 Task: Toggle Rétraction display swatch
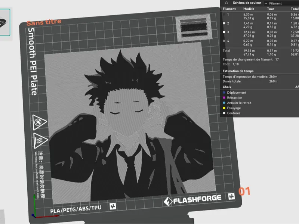224,98
